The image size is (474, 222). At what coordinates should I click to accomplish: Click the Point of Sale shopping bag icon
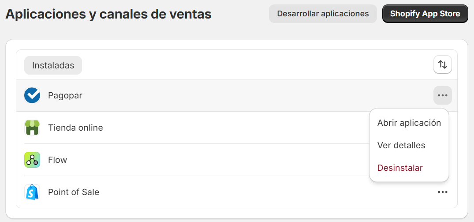[32, 192]
